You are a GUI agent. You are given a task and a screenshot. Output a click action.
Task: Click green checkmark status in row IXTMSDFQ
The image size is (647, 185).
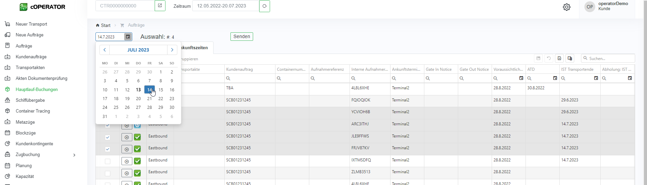pos(137,161)
